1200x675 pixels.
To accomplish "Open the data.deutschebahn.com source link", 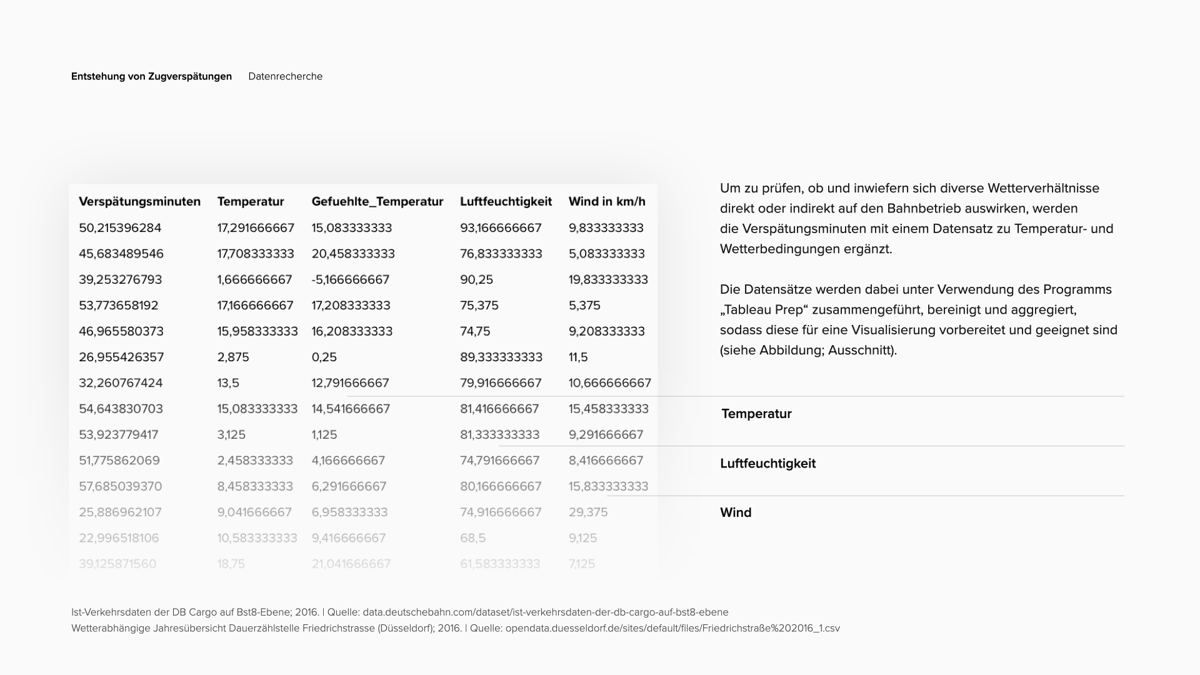I will (545, 612).
